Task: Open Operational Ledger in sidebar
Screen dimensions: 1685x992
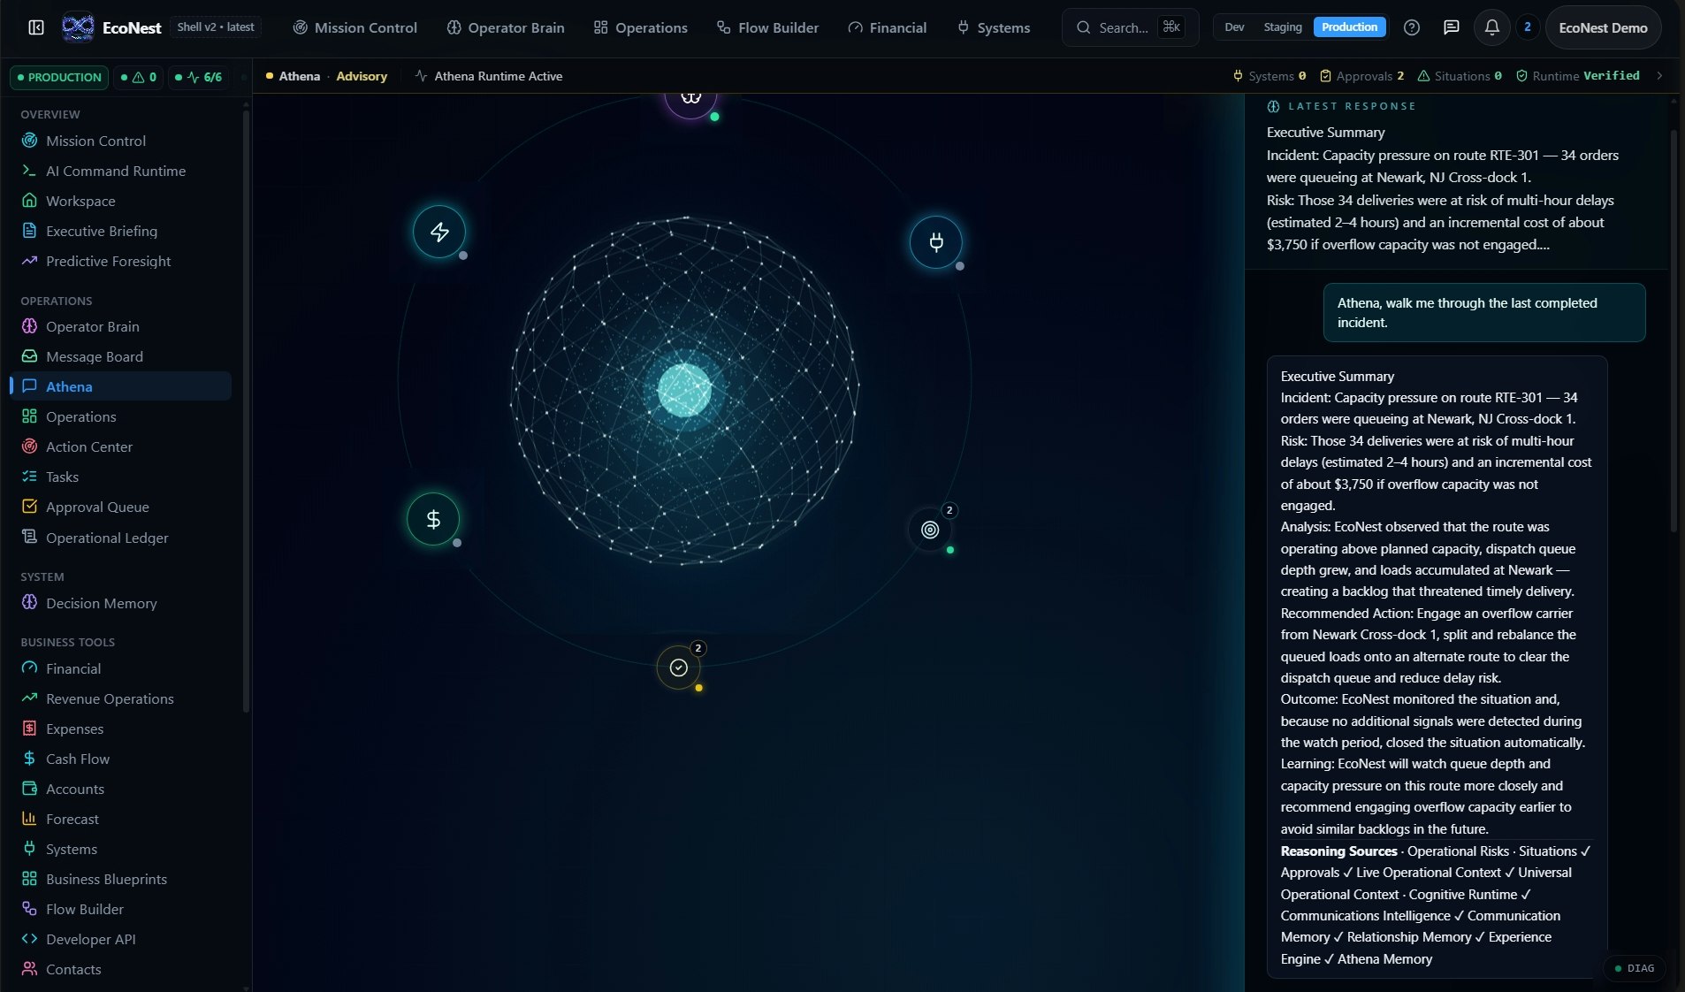Action: (121, 538)
